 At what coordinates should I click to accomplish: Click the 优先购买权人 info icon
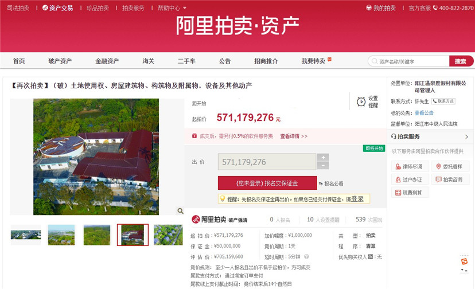click(370, 257)
